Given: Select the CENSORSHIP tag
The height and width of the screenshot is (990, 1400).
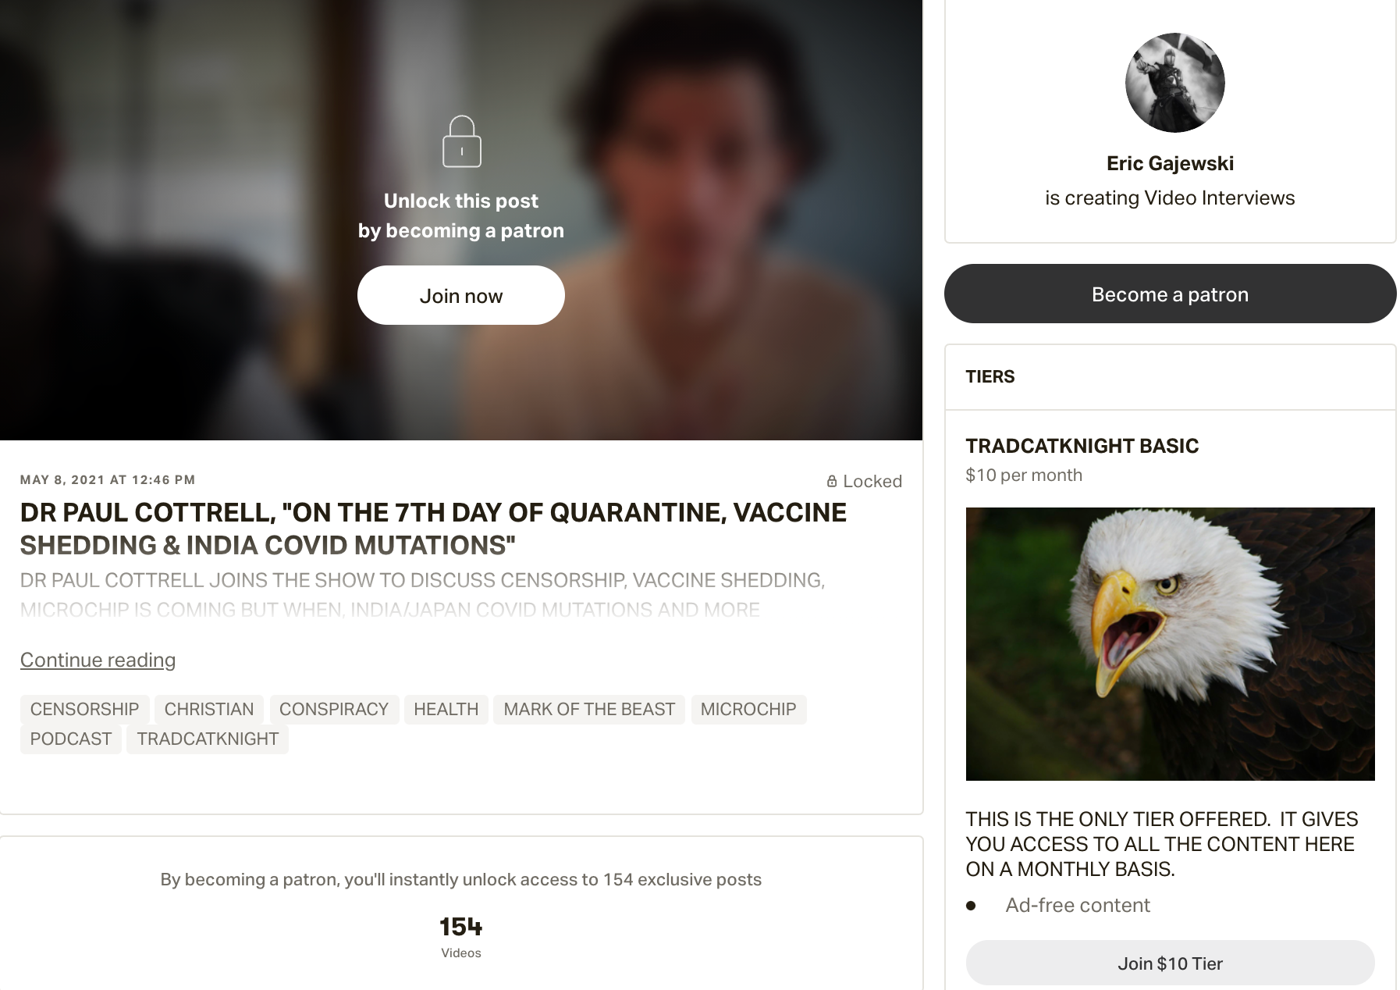Looking at the screenshot, I should [84, 709].
